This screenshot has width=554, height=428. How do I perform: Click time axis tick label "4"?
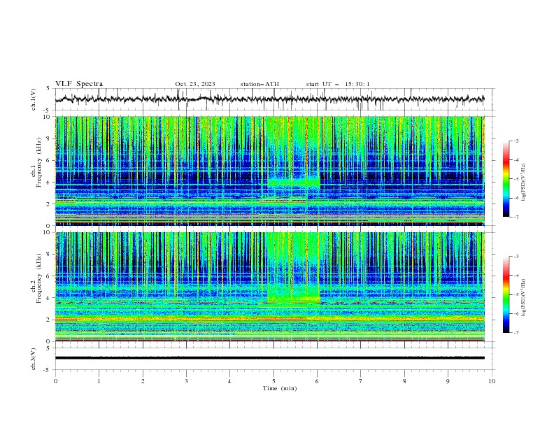pyautogui.click(x=229, y=381)
